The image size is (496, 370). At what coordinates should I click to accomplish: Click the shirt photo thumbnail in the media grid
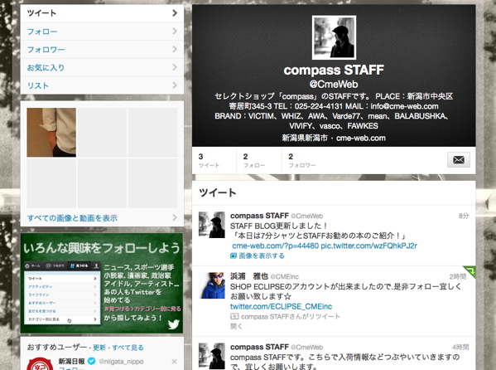[51, 133]
